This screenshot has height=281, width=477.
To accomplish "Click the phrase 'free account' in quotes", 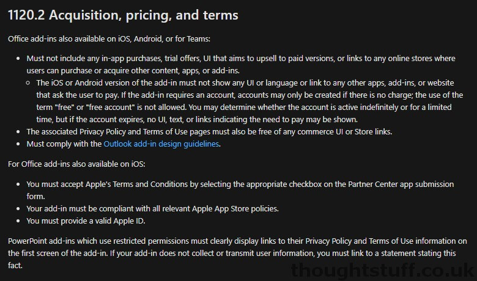I will [111, 108].
